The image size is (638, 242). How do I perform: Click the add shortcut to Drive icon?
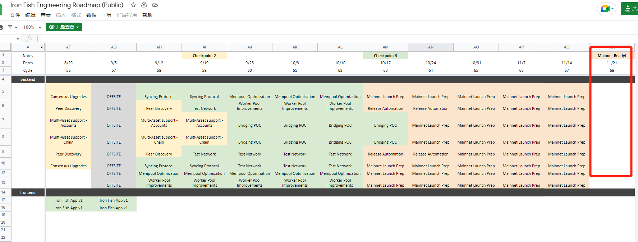144,5
